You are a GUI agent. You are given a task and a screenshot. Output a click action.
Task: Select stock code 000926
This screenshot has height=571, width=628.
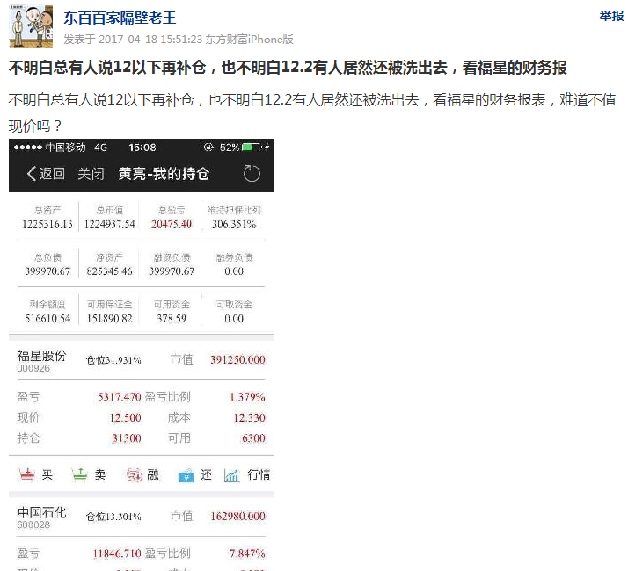pyautogui.click(x=33, y=368)
